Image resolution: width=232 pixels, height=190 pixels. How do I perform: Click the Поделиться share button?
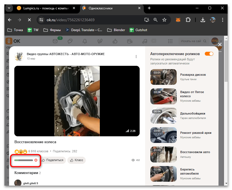point(53,160)
